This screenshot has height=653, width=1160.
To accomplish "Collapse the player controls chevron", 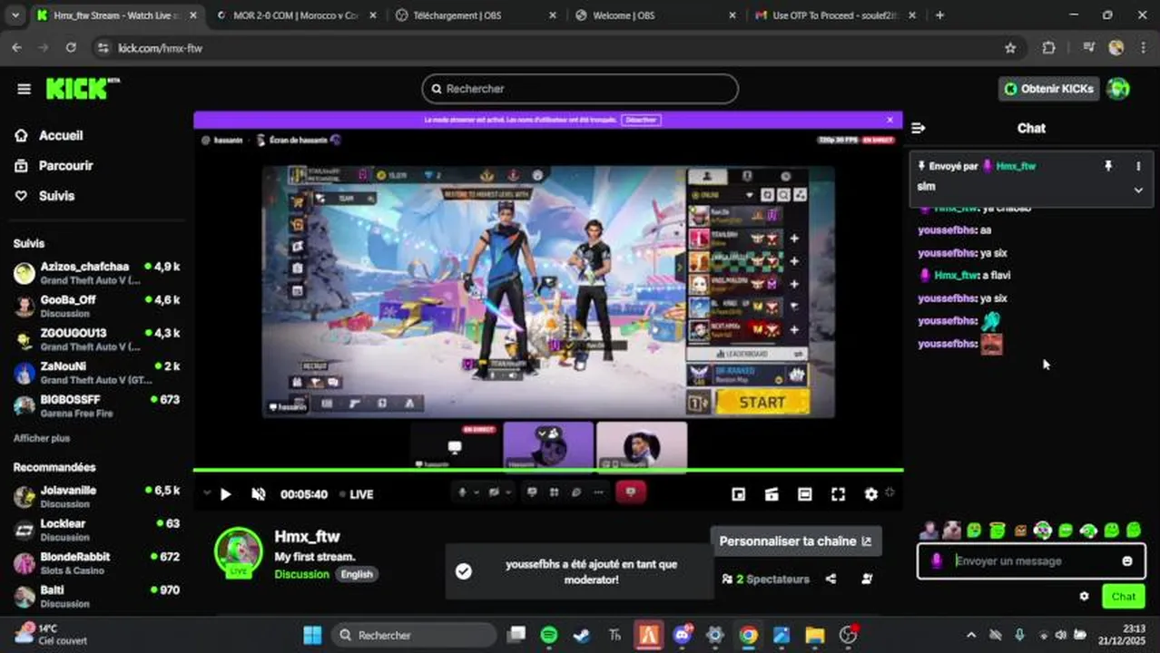I will coord(206,493).
